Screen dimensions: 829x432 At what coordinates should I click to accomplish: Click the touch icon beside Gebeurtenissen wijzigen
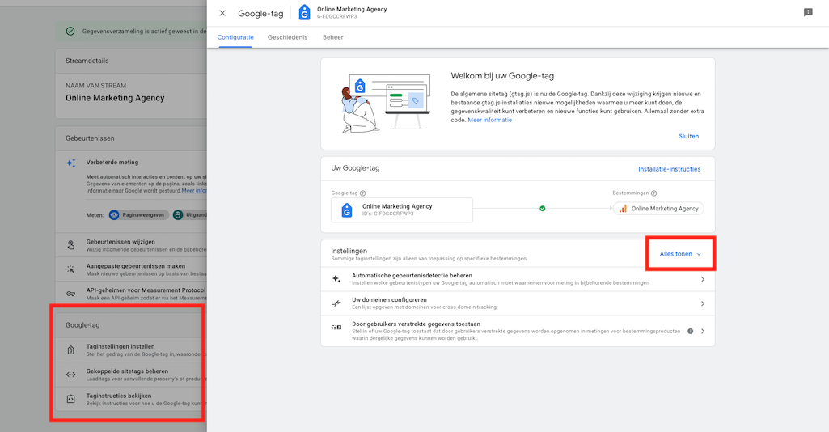pos(71,245)
